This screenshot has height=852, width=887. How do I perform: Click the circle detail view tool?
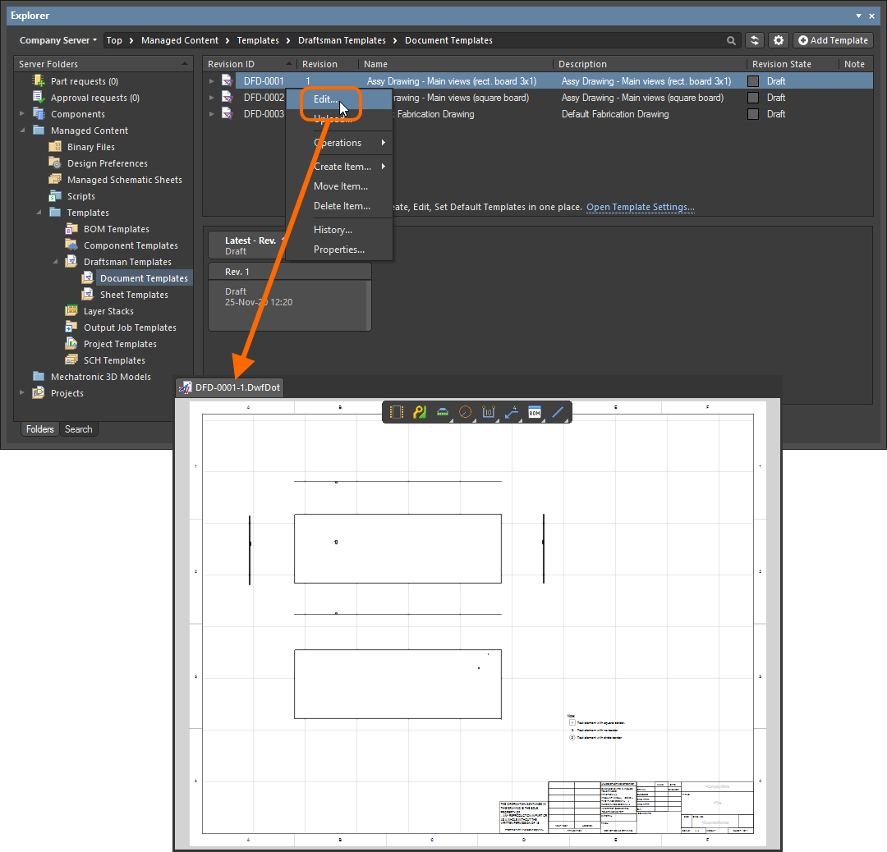click(x=466, y=413)
